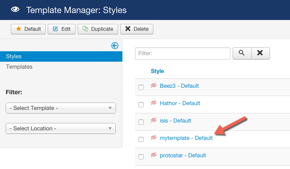This screenshot has width=290, height=169.
Task: Check the Hathor - Default row checkbox
Action: pos(141,105)
